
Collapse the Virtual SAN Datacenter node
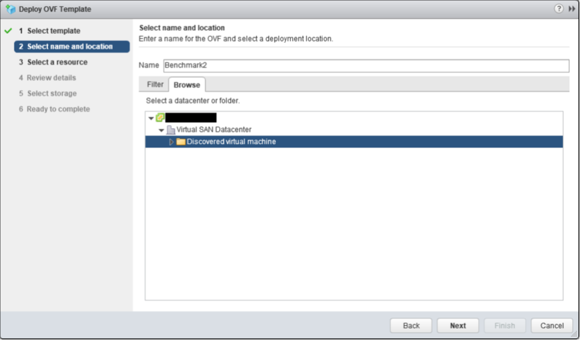161,130
